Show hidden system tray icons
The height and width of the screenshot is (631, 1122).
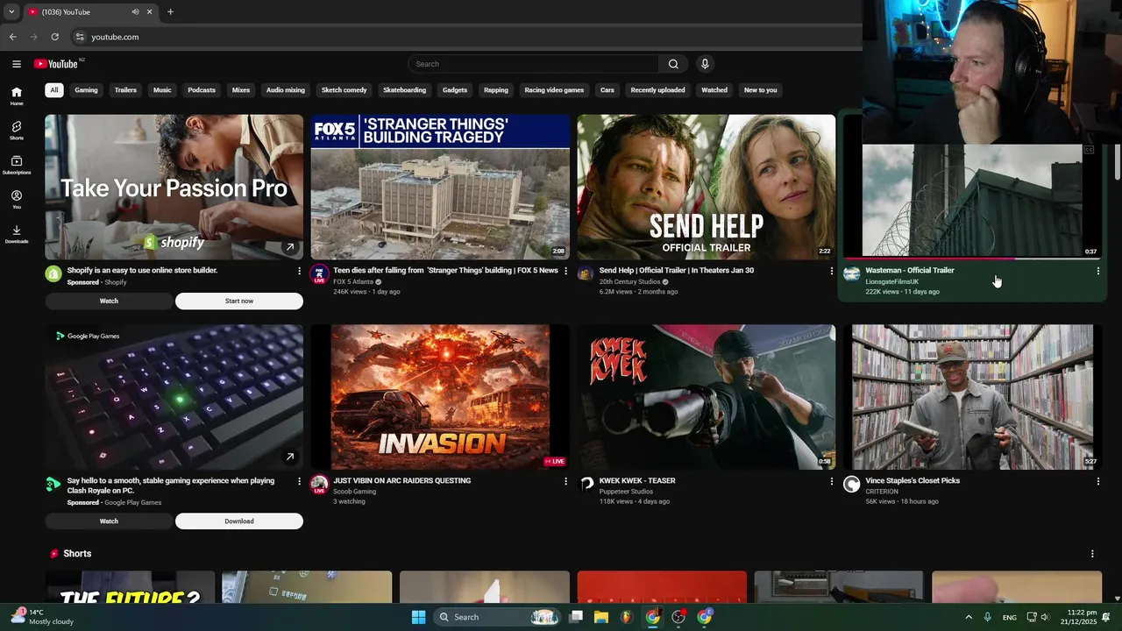tap(969, 617)
